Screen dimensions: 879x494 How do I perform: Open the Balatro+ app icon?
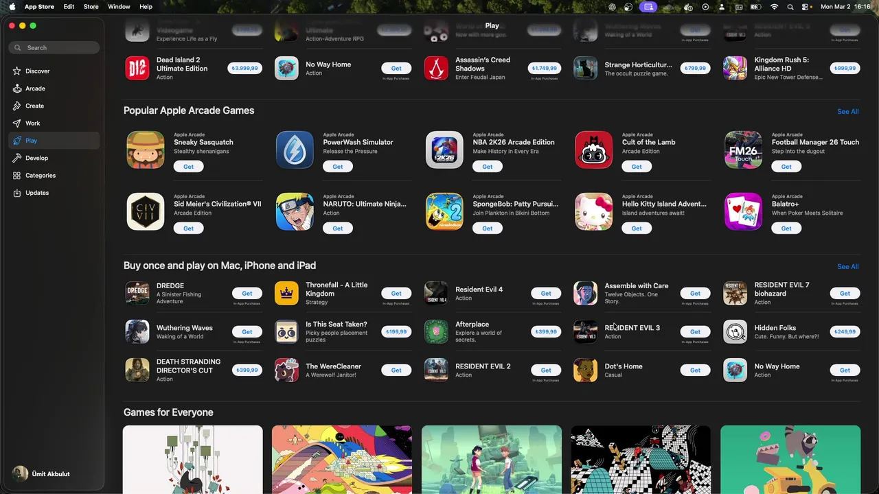(x=743, y=211)
